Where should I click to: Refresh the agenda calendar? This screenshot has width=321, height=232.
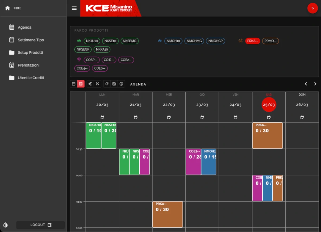(x=107, y=84)
